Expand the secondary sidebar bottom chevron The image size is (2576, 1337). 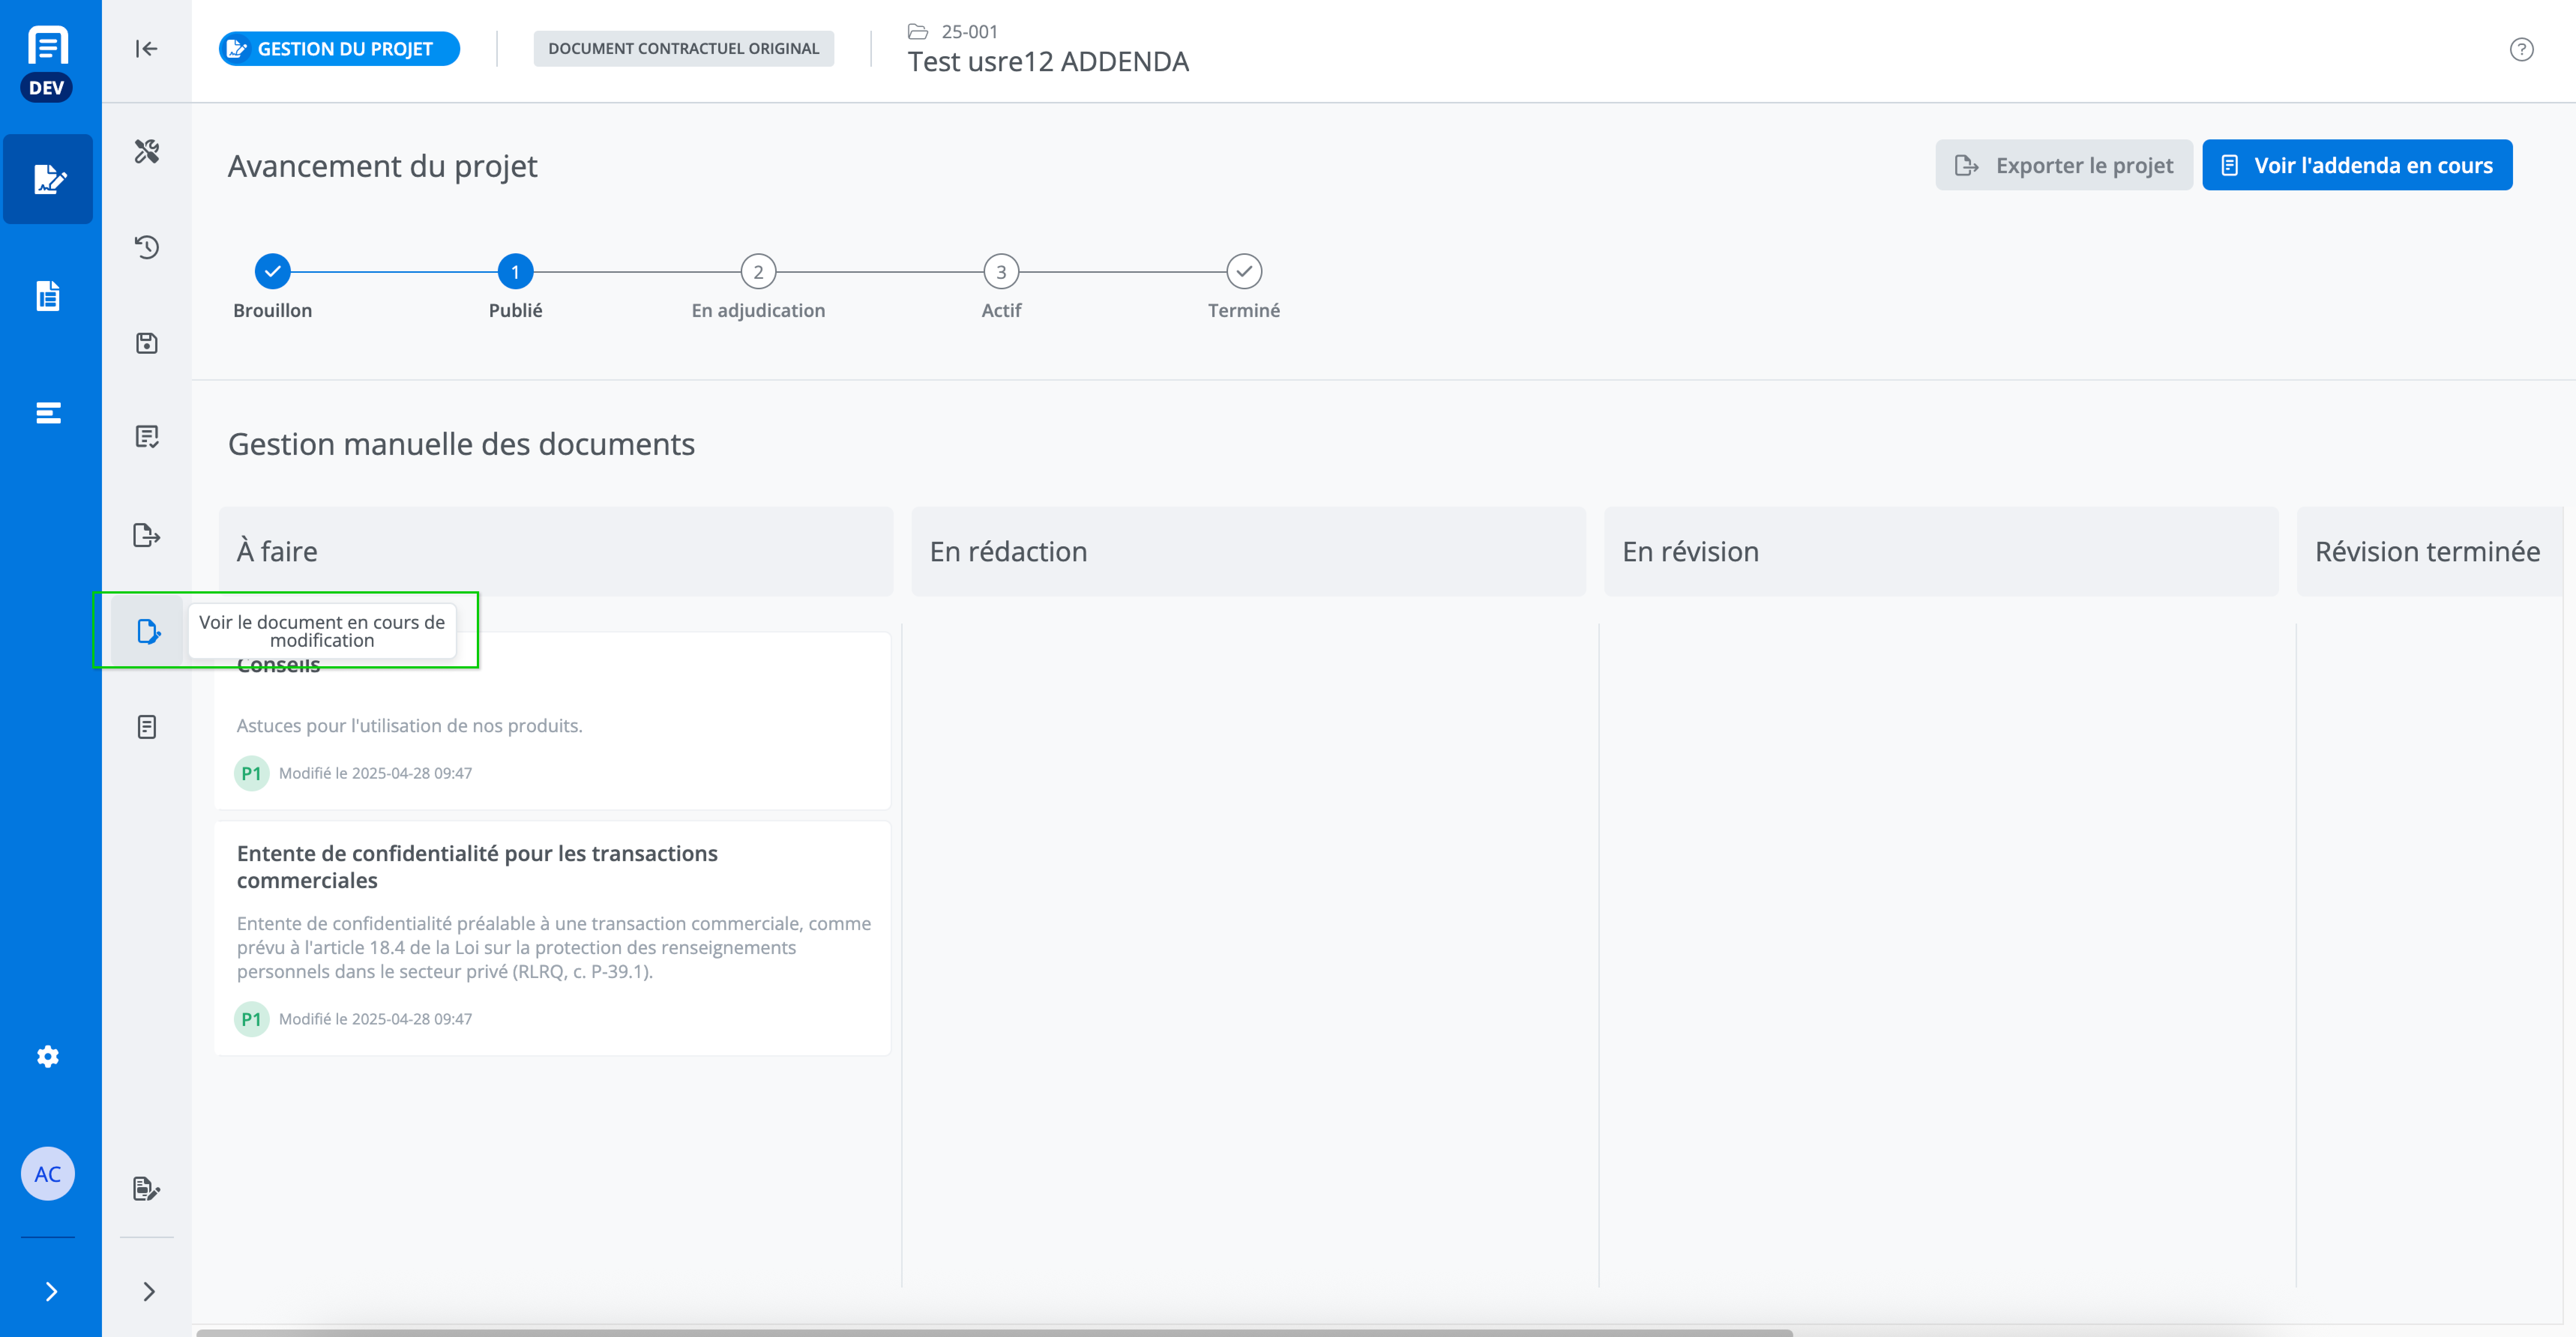148,1291
